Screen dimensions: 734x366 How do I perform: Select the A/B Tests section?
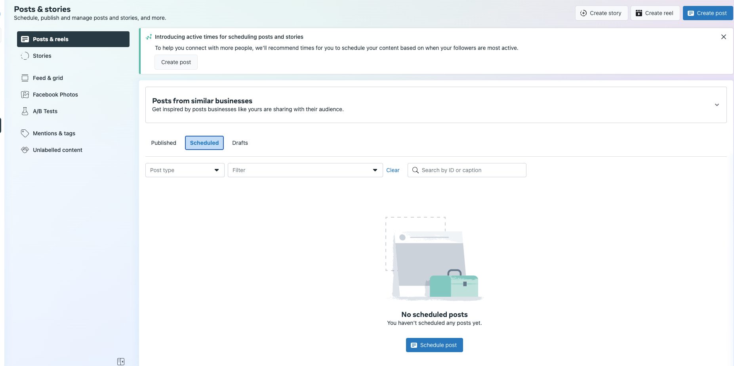pyautogui.click(x=45, y=111)
